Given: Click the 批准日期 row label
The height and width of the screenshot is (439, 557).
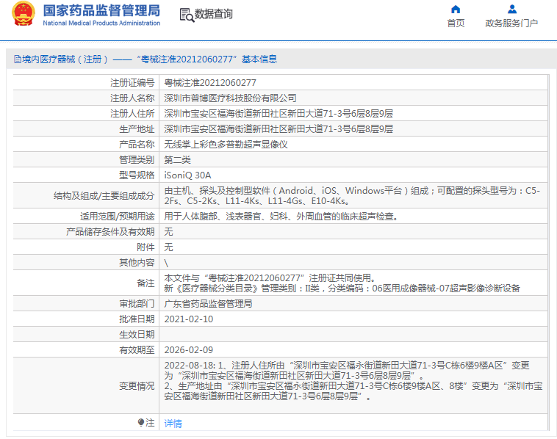Looking at the screenshot, I should [137, 319].
